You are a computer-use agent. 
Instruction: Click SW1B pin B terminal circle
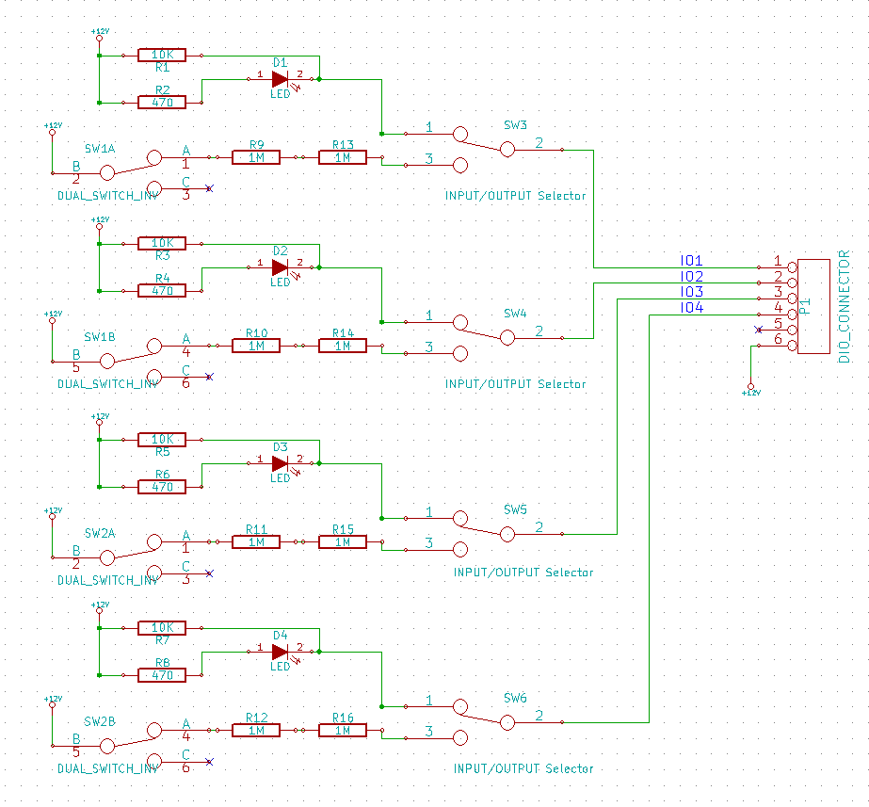(107, 362)
